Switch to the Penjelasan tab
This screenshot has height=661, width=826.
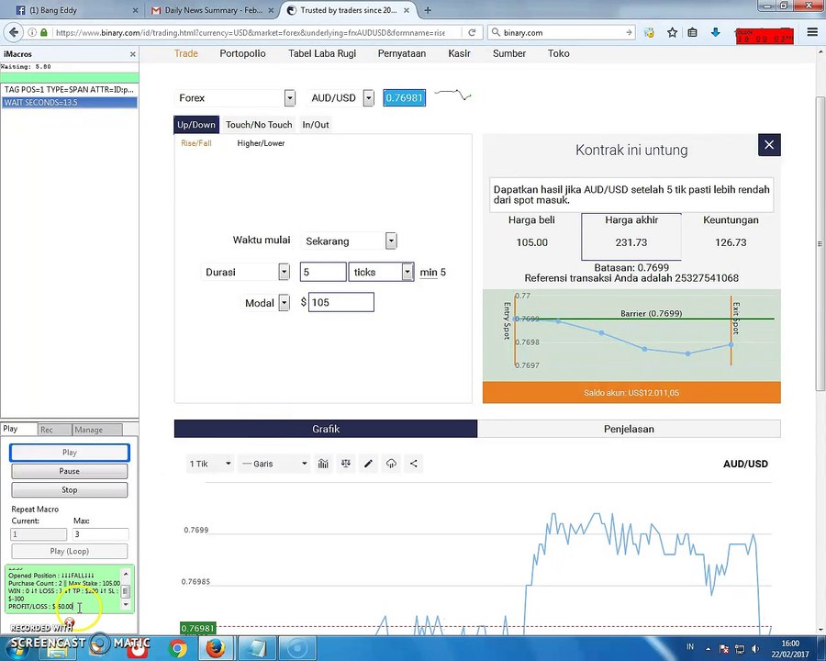click(629, 429)
